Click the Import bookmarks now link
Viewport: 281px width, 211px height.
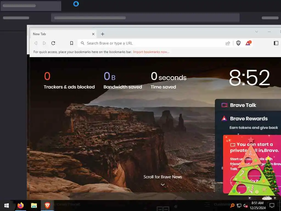[x=151, y=52]
